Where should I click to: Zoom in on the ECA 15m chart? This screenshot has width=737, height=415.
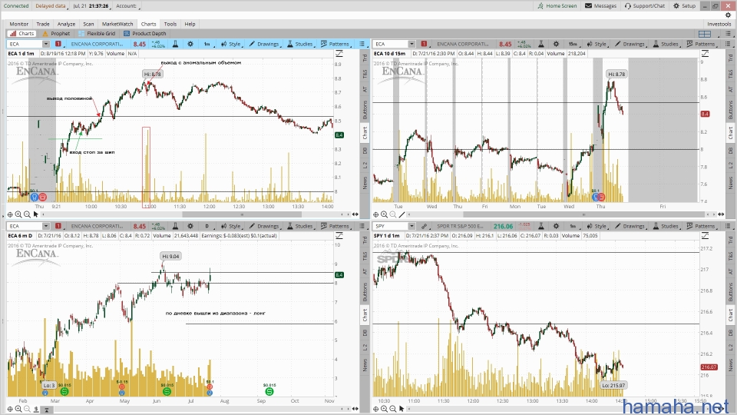[x=384, y=214]
